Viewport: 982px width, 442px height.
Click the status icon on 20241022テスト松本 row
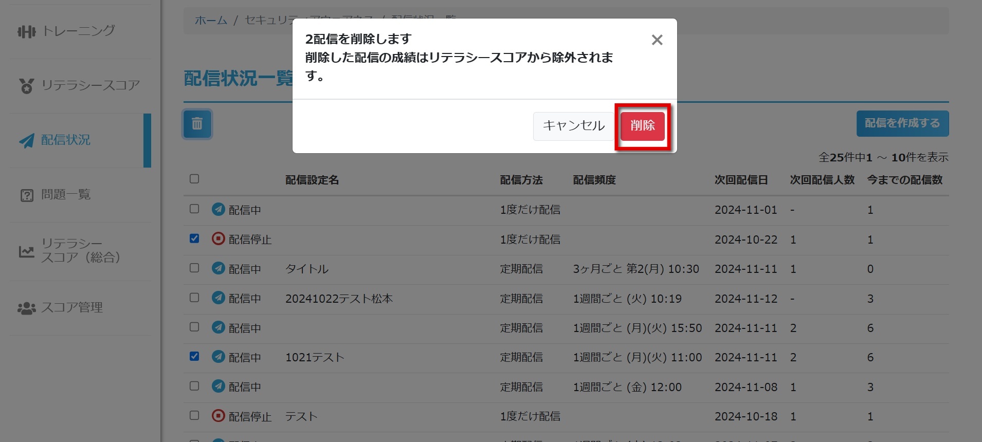tap(219, 298)
